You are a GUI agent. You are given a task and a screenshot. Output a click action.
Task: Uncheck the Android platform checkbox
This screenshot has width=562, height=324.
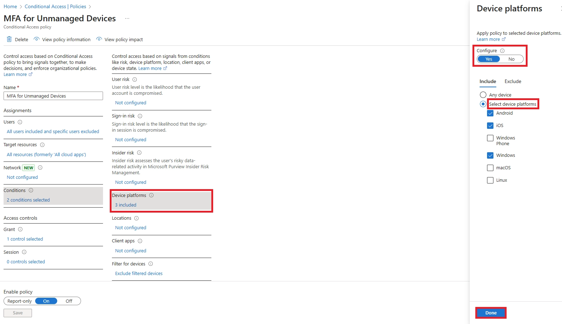490,113
